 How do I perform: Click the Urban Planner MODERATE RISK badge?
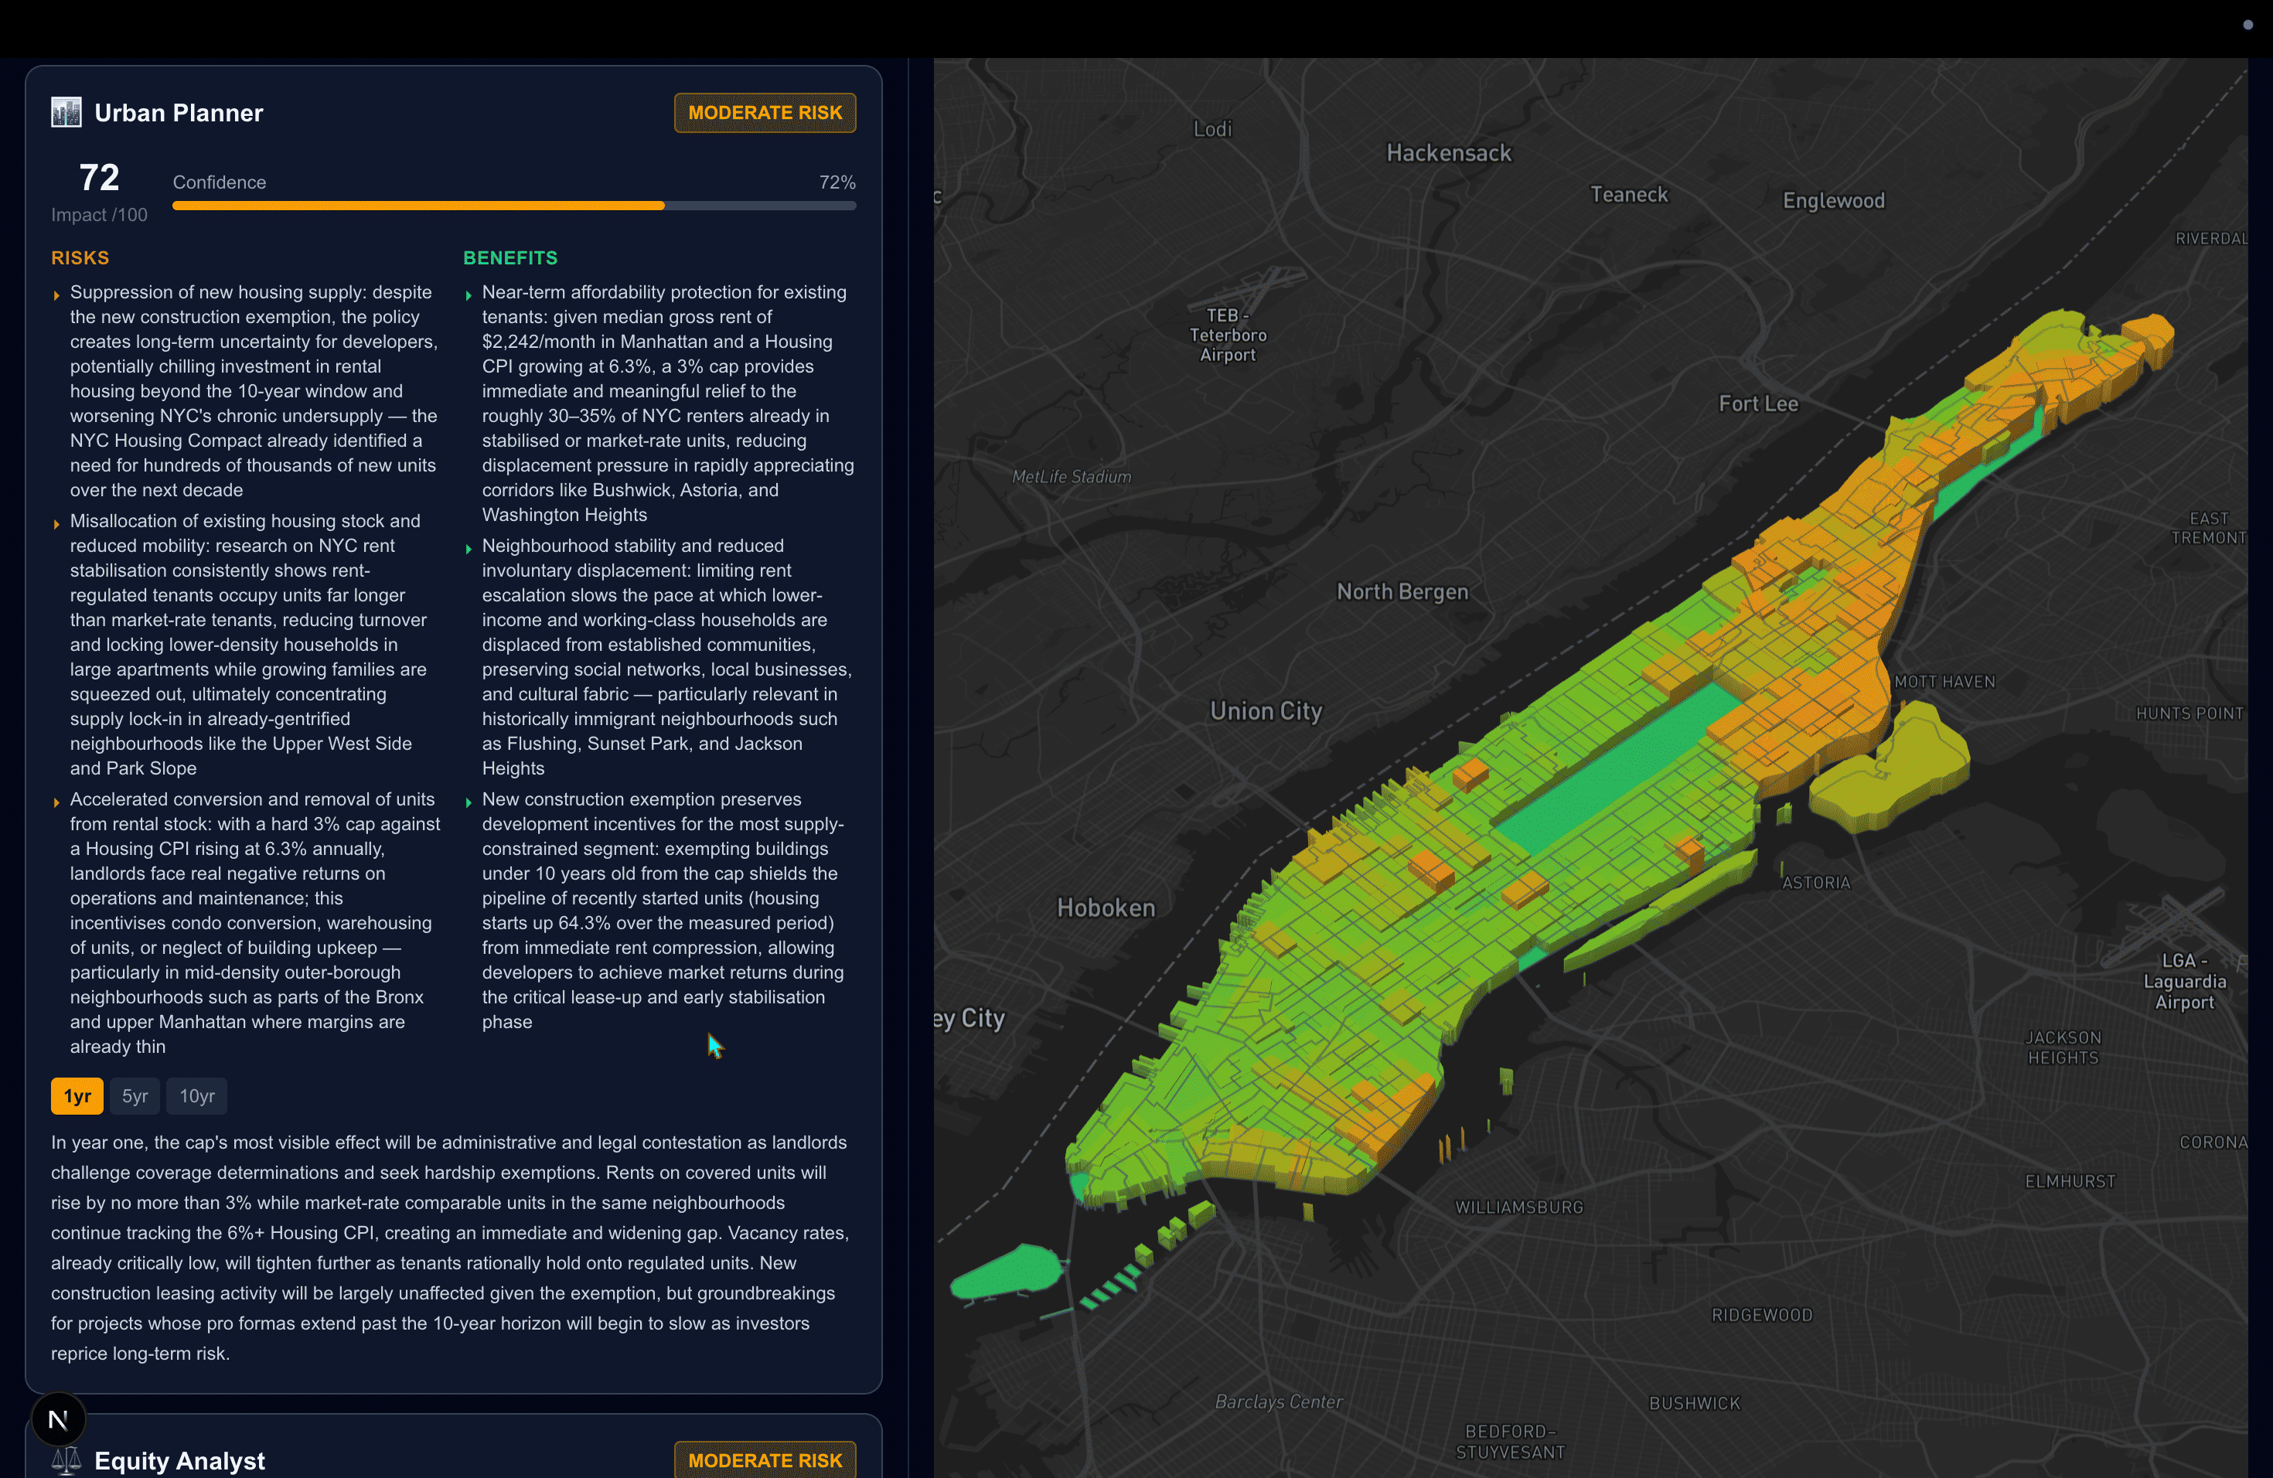click(764, 113)
